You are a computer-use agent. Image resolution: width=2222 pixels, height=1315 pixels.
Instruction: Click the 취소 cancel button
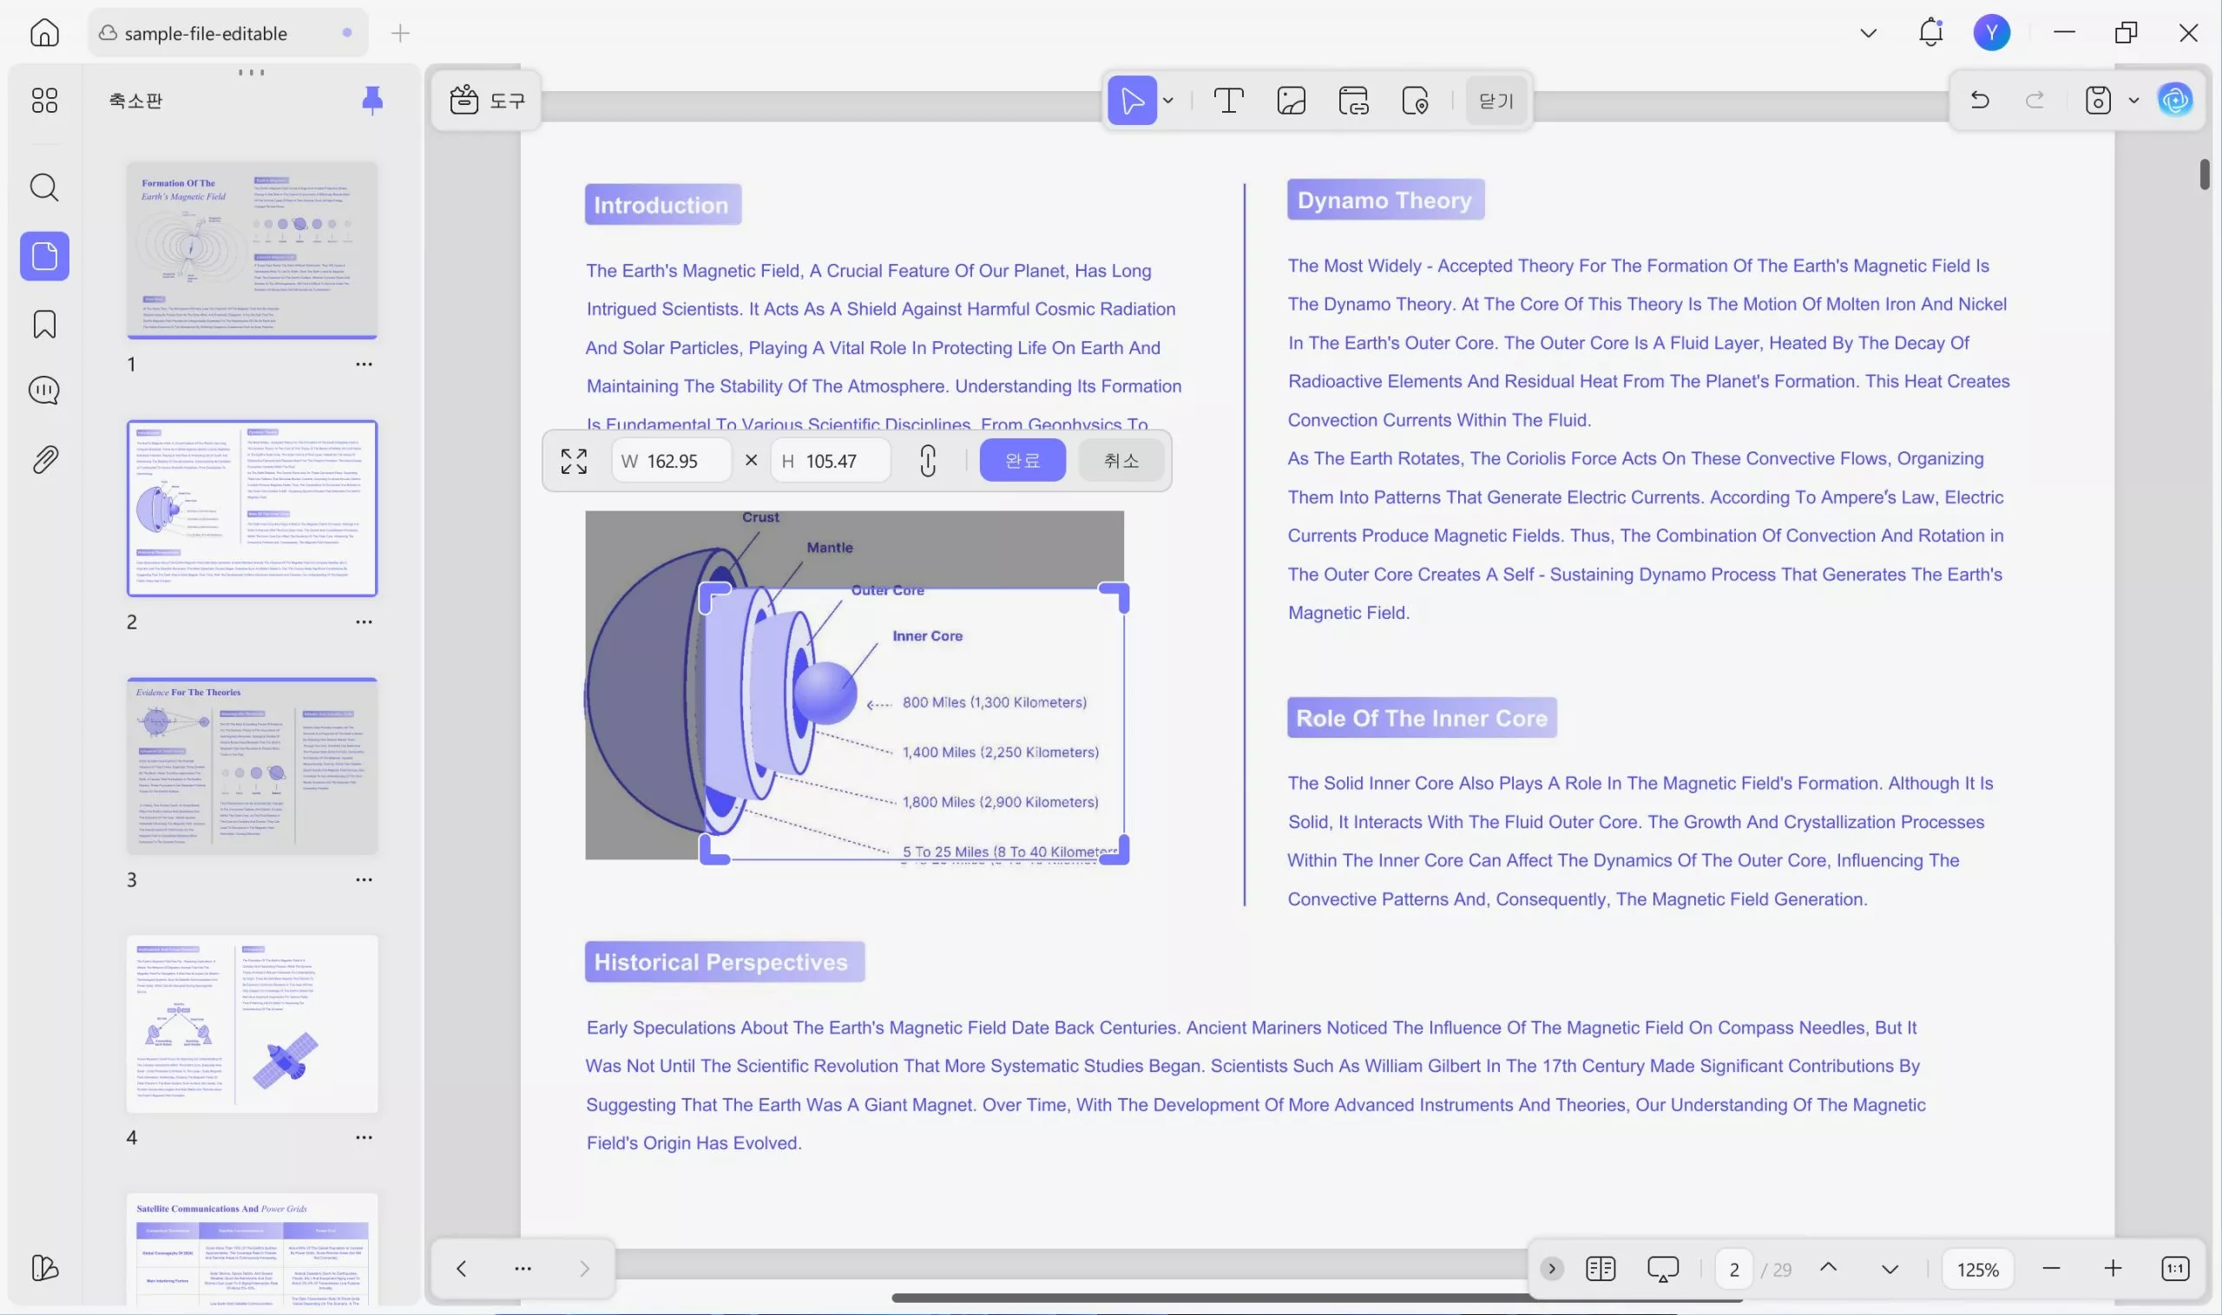pyautogui.click(x=1121, y=461)
